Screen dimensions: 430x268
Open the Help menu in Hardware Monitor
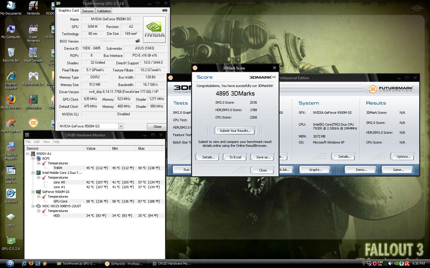[56, 142]
